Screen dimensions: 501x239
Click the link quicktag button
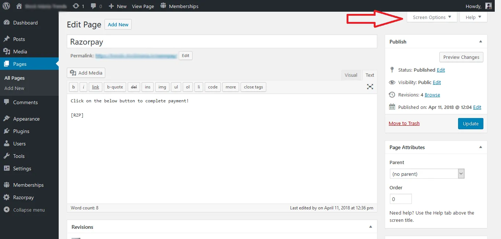click(x=96, y=87)
